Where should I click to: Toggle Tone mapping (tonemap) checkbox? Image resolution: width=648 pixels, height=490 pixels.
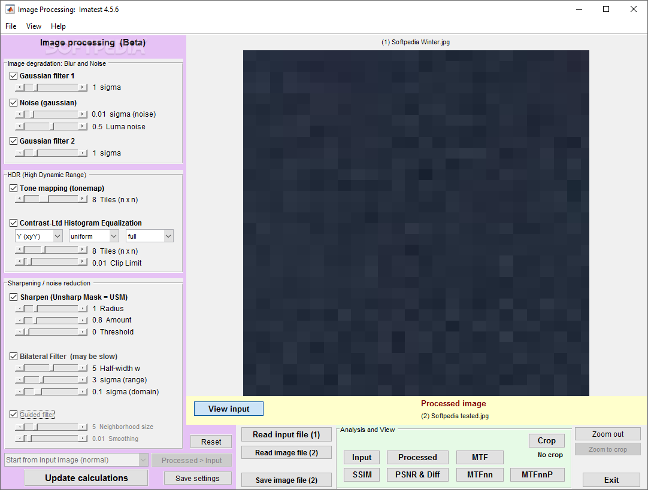coord(14,188)
